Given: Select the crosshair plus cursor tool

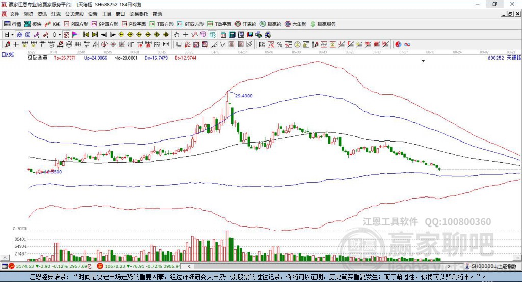Looking at the screenshot, I should [x=186, y=35].
